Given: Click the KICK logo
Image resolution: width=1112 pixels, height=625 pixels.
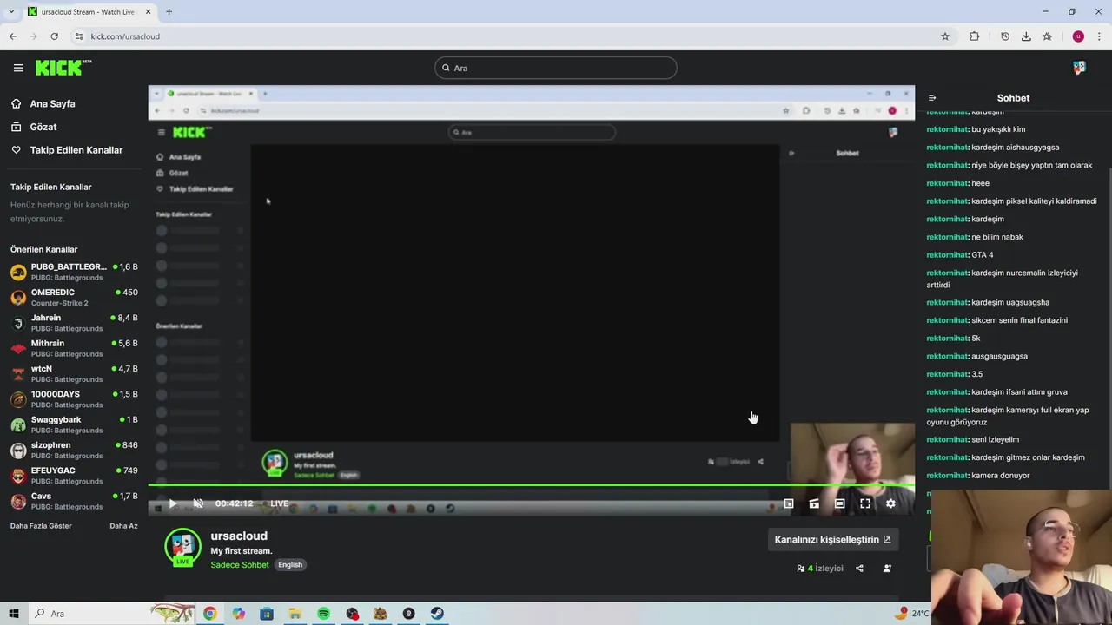Looking at the screenshot, I should coord(63,68).
